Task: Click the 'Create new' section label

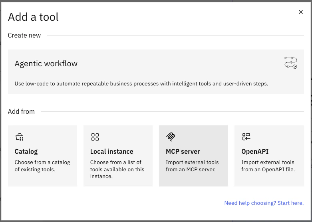Action: coord(24,35)
